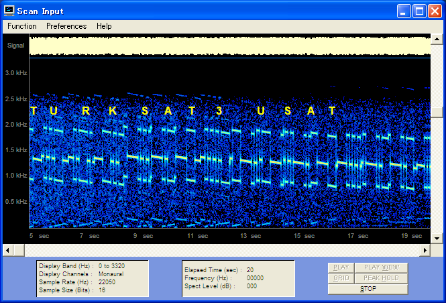Viewport: 446px width, 303px height.
Task: Click the Display Band value 0 to 3320
Action: (111, 266)
